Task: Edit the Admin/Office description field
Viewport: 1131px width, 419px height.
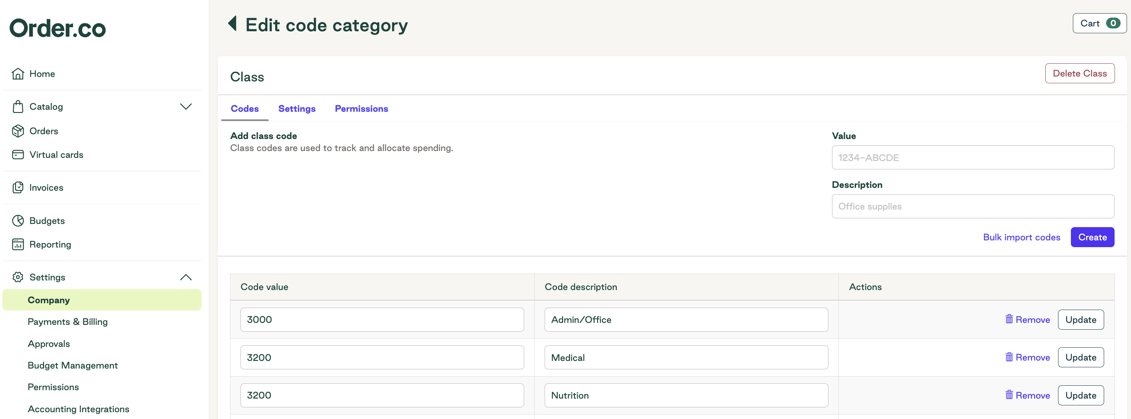Action: [686, 319]
